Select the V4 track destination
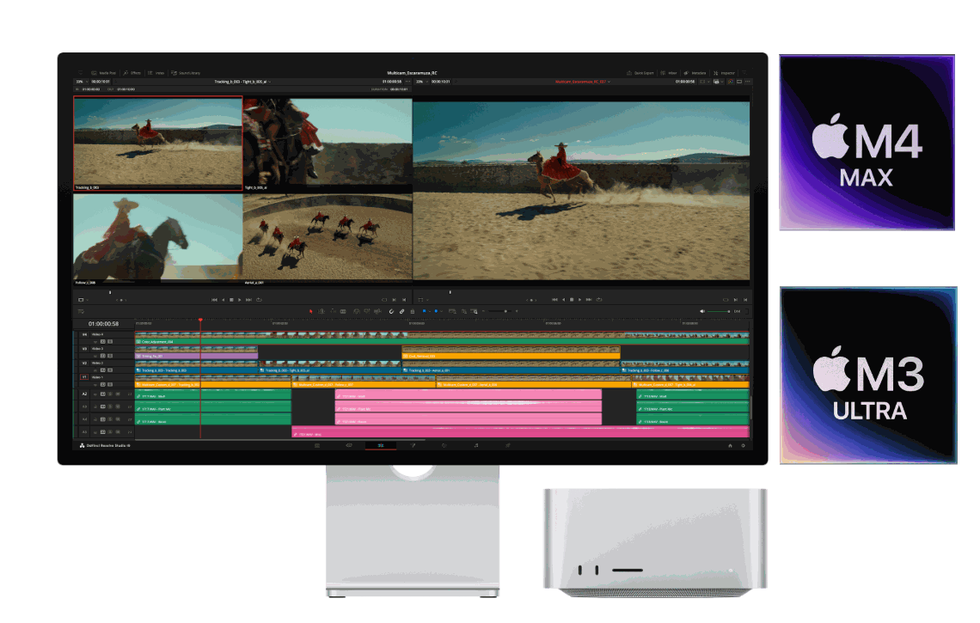Image resolution: width=980 pixels, height=623 pixels. [85, 335]
